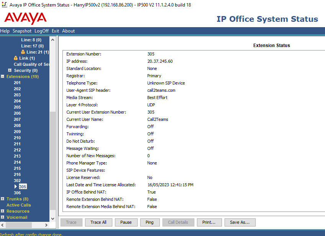Click the tree scrollbar up arrow
Screen dimensions: 325x236
pyautogui.click(x=53, y=40)
